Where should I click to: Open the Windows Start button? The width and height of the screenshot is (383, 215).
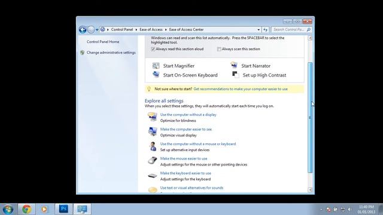click(x=8, y=209)
